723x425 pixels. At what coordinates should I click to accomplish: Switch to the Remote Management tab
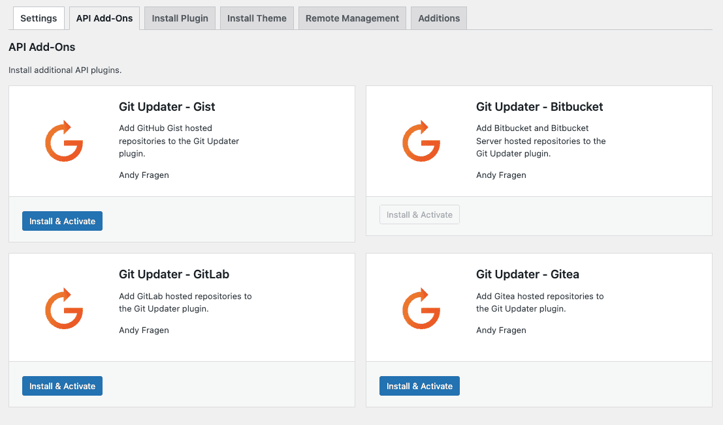pyautogui.click(x=352, y=18)
